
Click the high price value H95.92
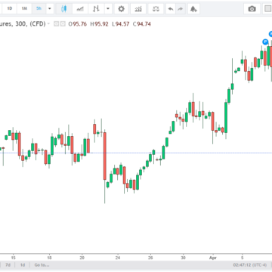point(99,24)
